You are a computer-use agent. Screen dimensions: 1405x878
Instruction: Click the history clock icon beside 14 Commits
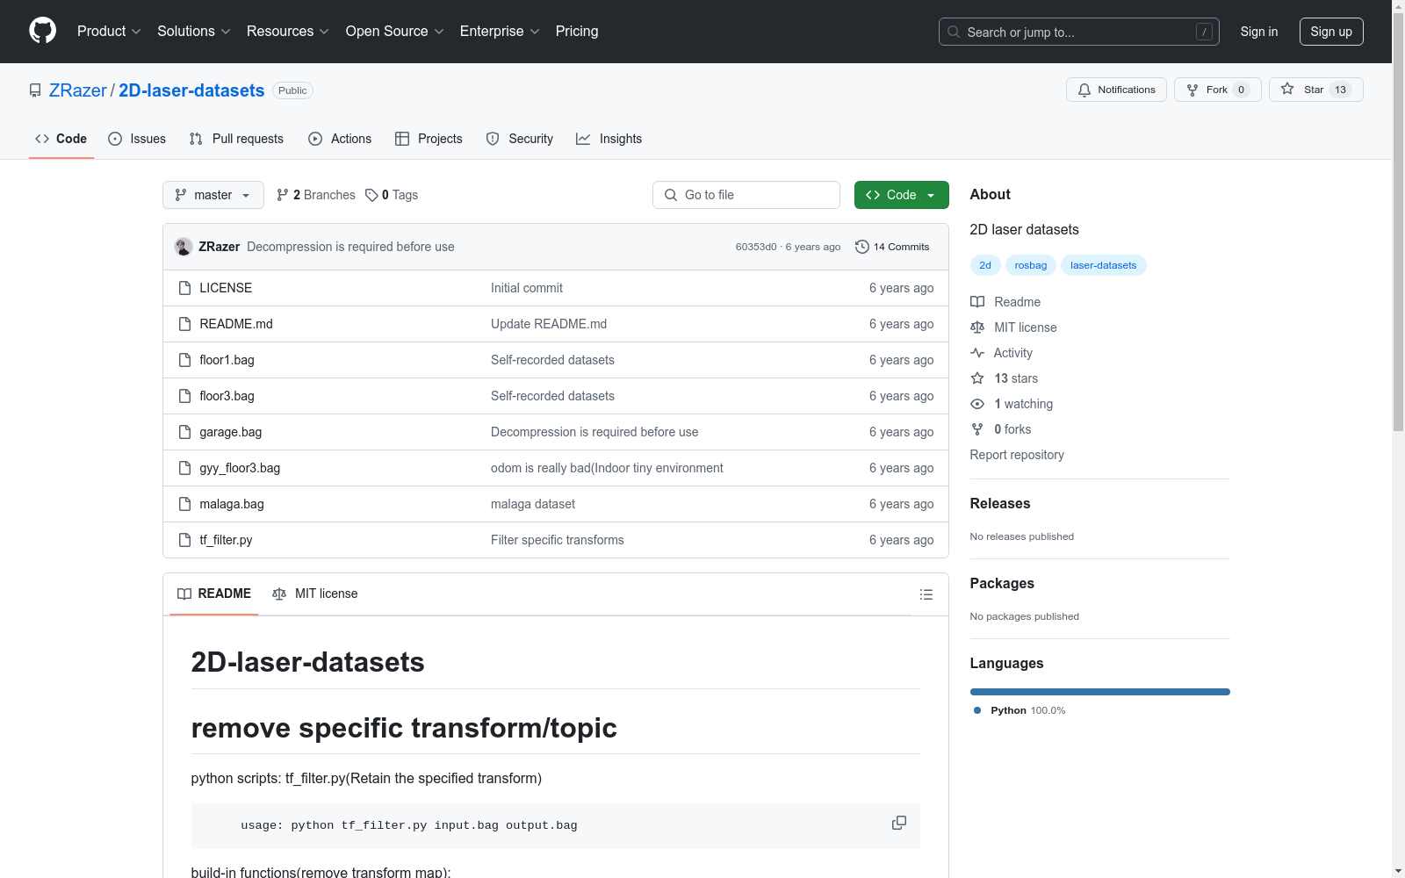862,247
